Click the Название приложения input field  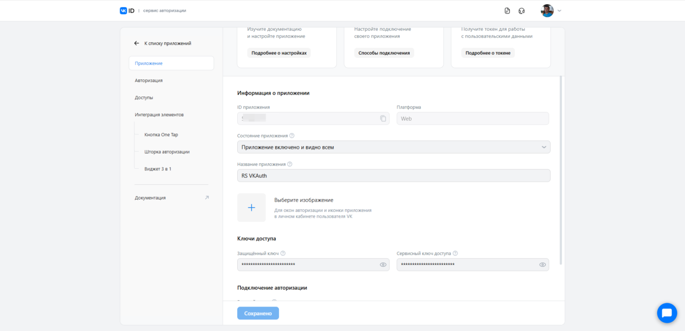(x=393, y=176)
